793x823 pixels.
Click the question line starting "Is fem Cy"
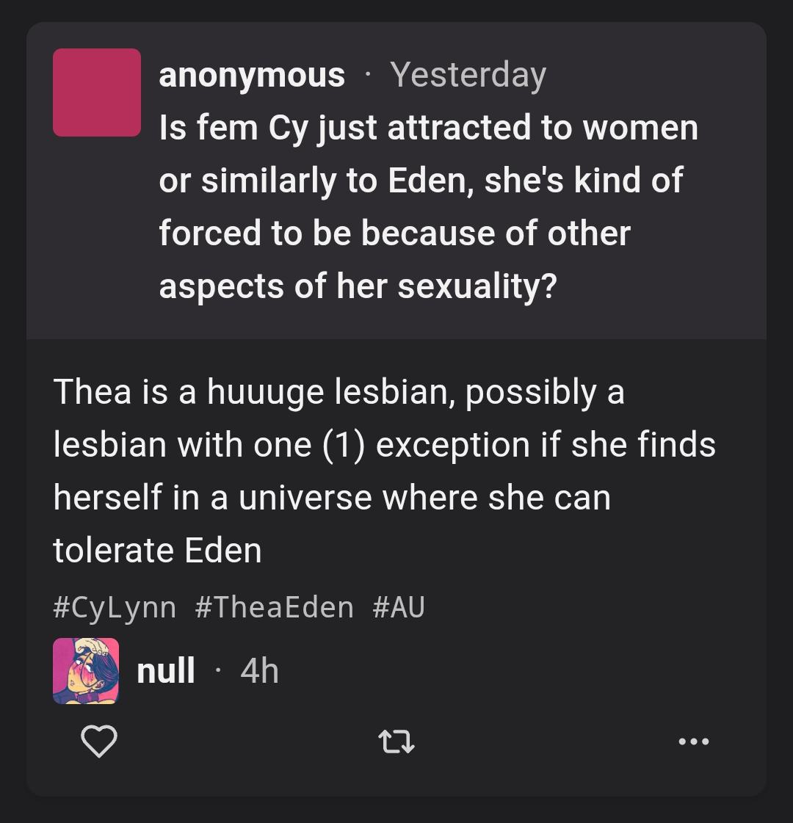428,128
